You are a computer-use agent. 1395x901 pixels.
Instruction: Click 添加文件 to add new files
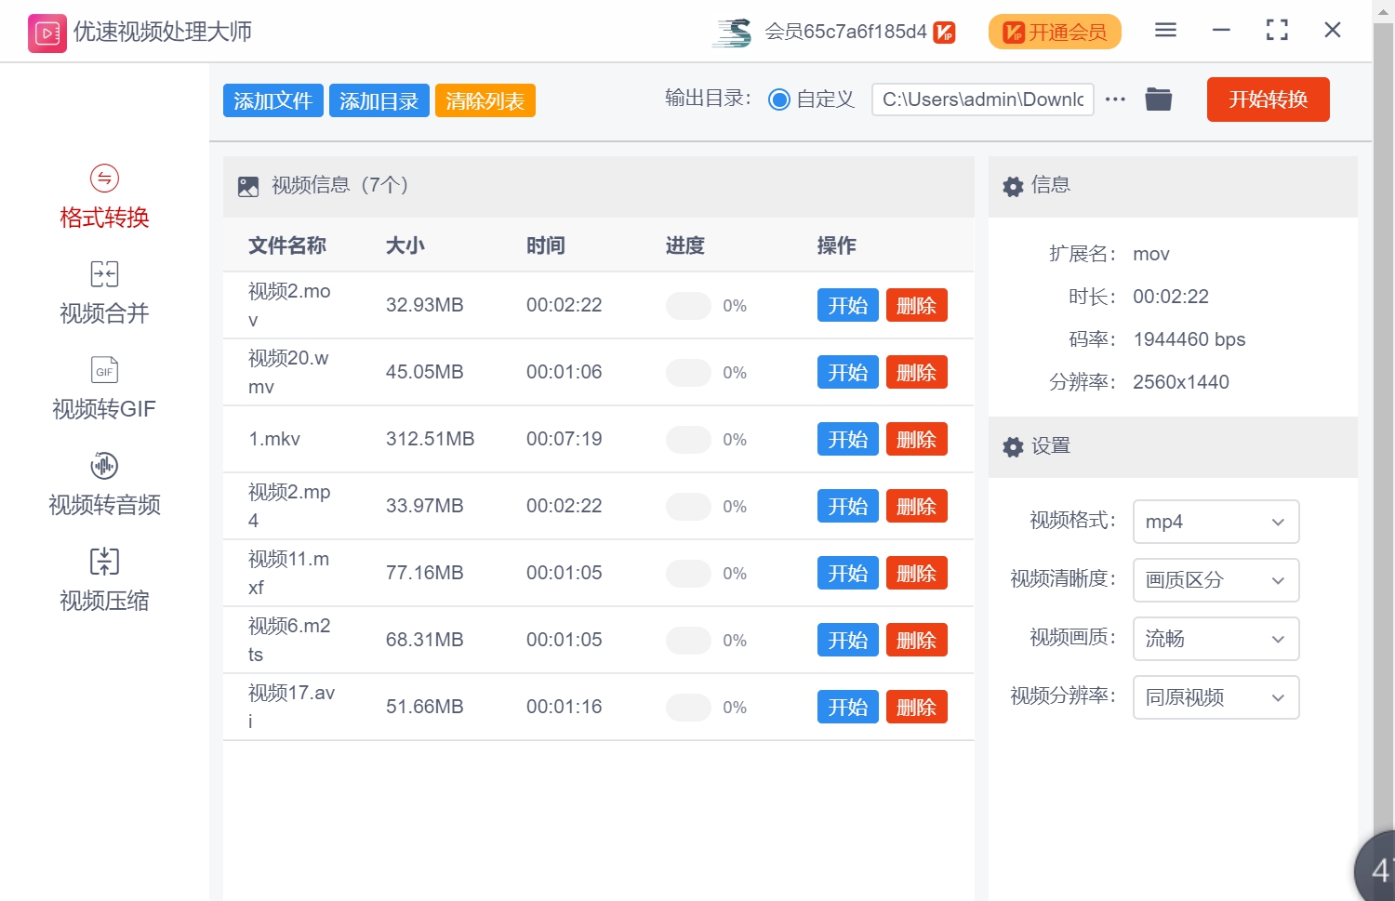[272, 99]
